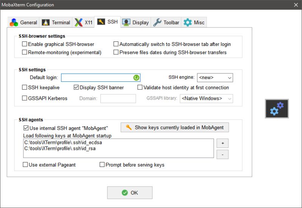Select the SSH tab

pos(108,22)
